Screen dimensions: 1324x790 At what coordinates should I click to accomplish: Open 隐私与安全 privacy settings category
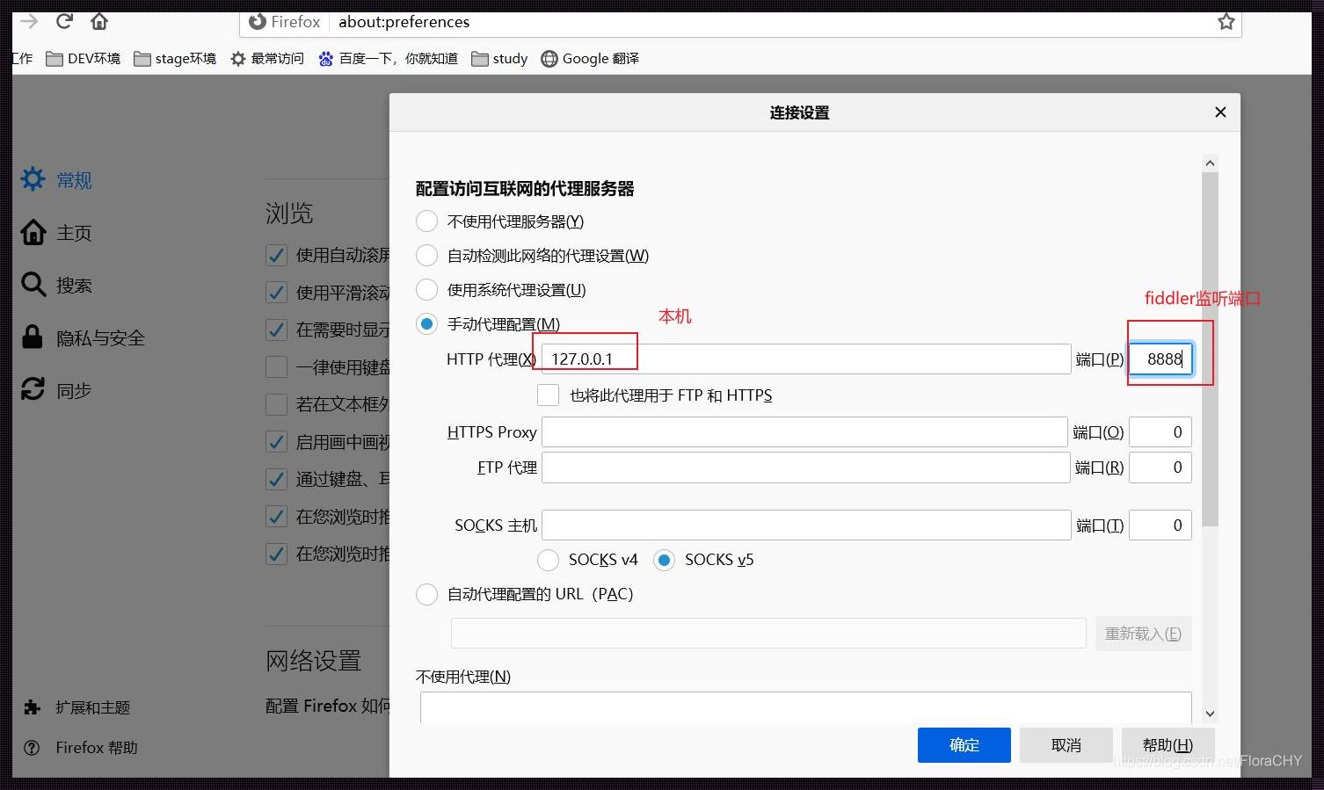click(x=84, y=337)
